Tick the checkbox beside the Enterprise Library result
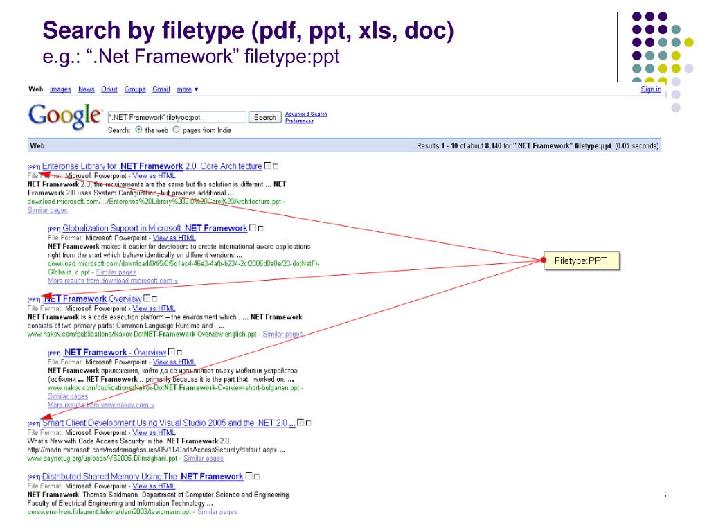Viewport: 709px width, 532px height. (276, 166)
